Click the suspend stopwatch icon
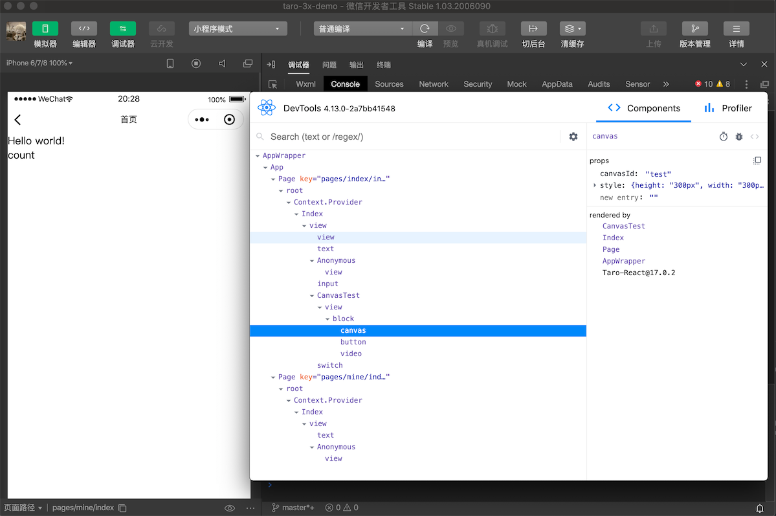 tap(724, 137)
